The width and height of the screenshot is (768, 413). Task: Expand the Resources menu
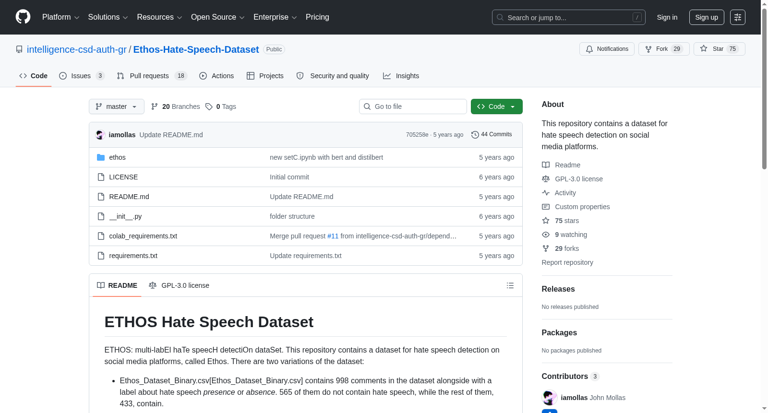click(x=159, y=17)
